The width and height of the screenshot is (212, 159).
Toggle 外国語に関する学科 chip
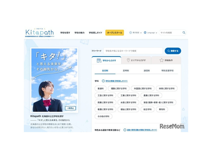tap(143, 89)
